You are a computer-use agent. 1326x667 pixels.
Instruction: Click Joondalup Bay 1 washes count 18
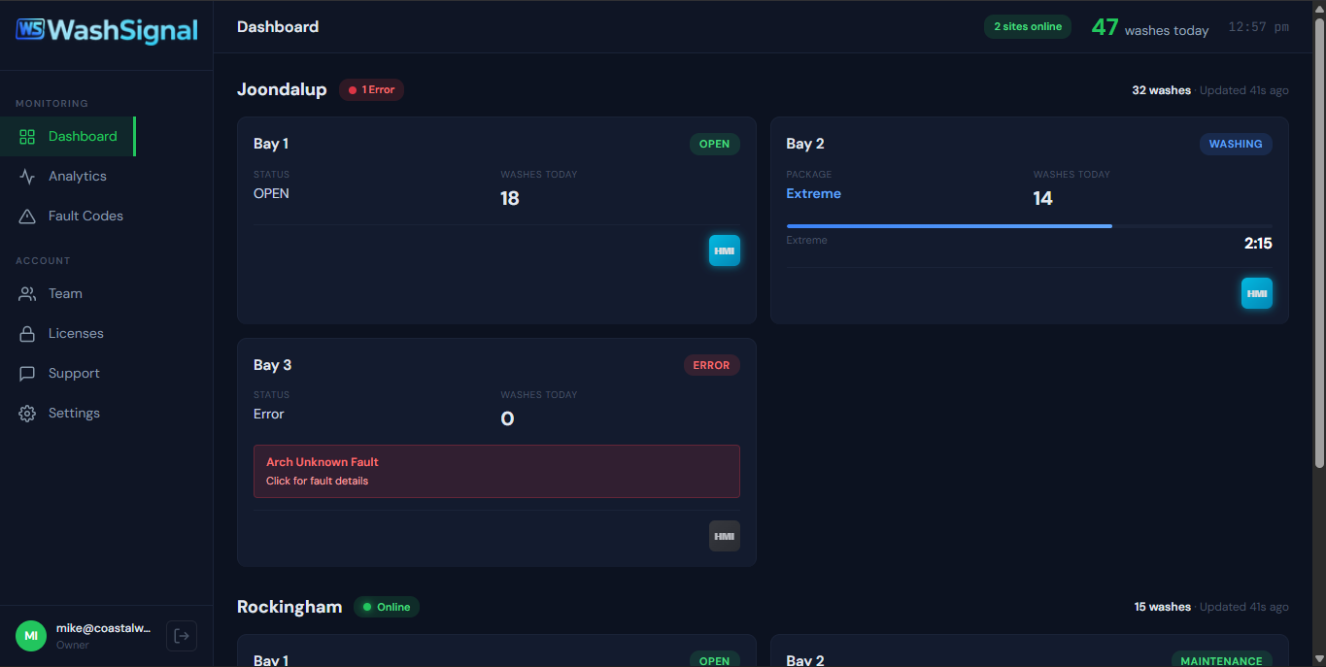510,198
